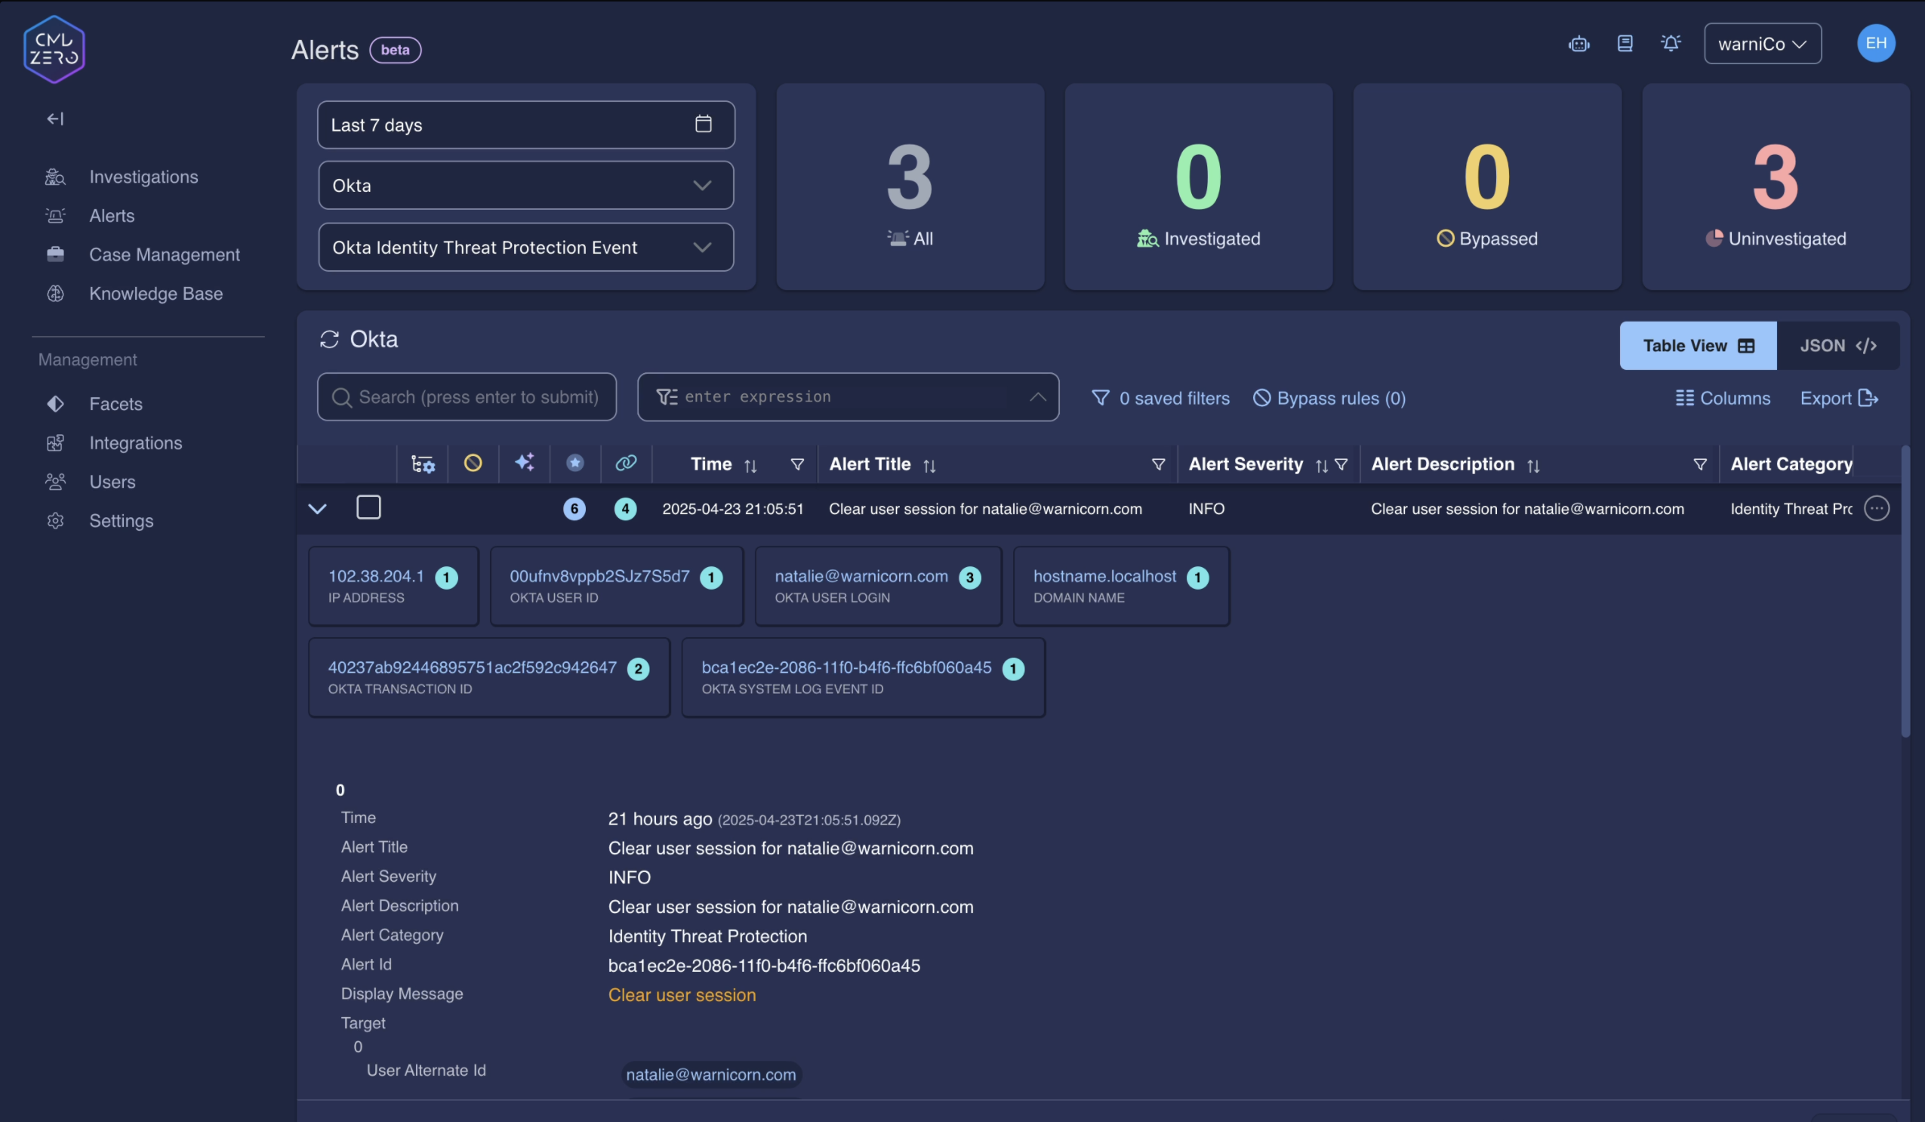The height and width of the screenshot is (1122, 1925).
Task: Click the documentation book icon in header
Action: pyautogui.click(x=1625, y=44)
